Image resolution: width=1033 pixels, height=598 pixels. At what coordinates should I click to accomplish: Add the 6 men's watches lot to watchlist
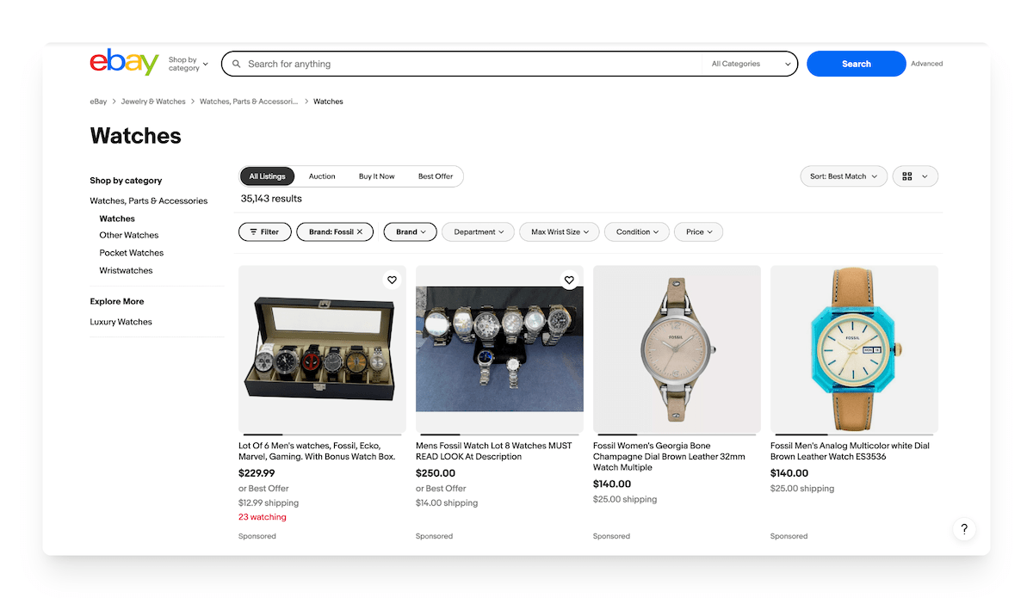click(392, 280)
